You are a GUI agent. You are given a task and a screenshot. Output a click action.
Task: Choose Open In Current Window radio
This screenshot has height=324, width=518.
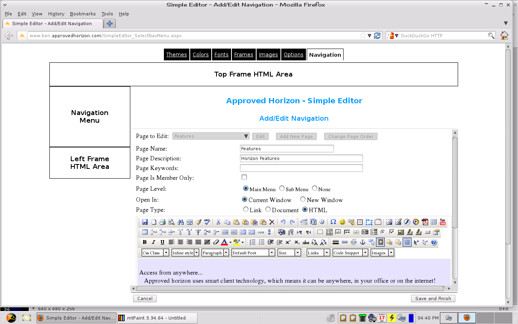coord(244,199)
